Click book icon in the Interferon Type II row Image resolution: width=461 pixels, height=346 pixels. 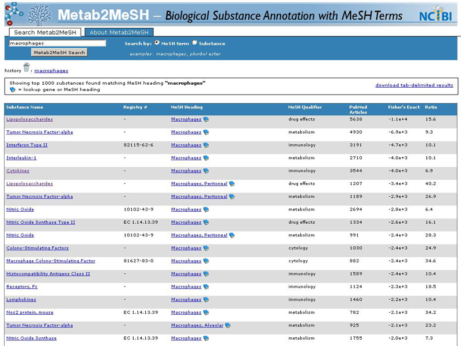coord(206,145)
